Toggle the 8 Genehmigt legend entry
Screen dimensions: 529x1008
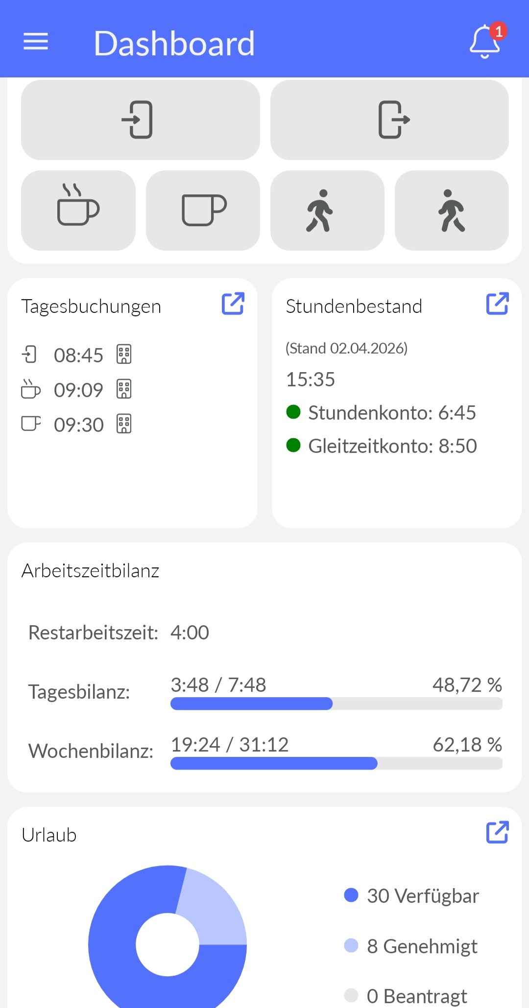click(411, 946)
